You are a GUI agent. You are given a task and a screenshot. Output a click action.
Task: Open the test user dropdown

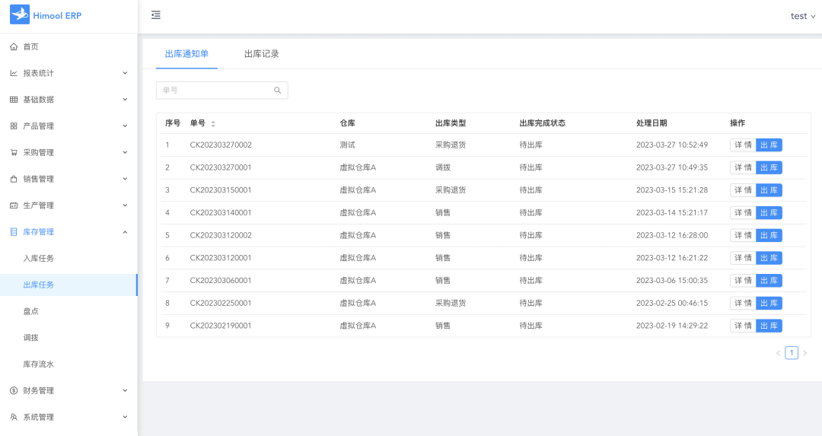[x=802, y=16]
